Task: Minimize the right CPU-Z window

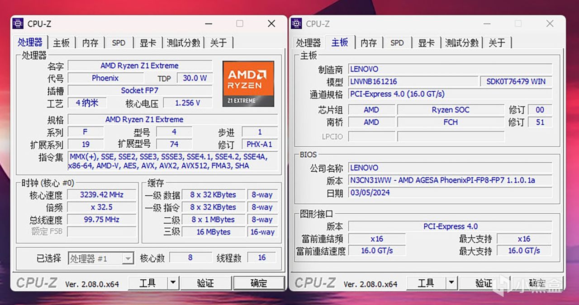Action: click(487, 23)
